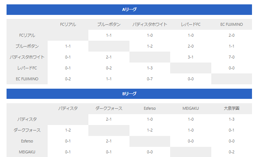This screenshot has height=157, width=256.
Task: Select the バディスタホワイト row label
Action: coord(27,57)
